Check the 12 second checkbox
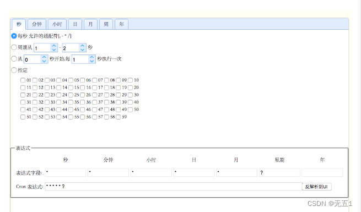 coord(35,88)
